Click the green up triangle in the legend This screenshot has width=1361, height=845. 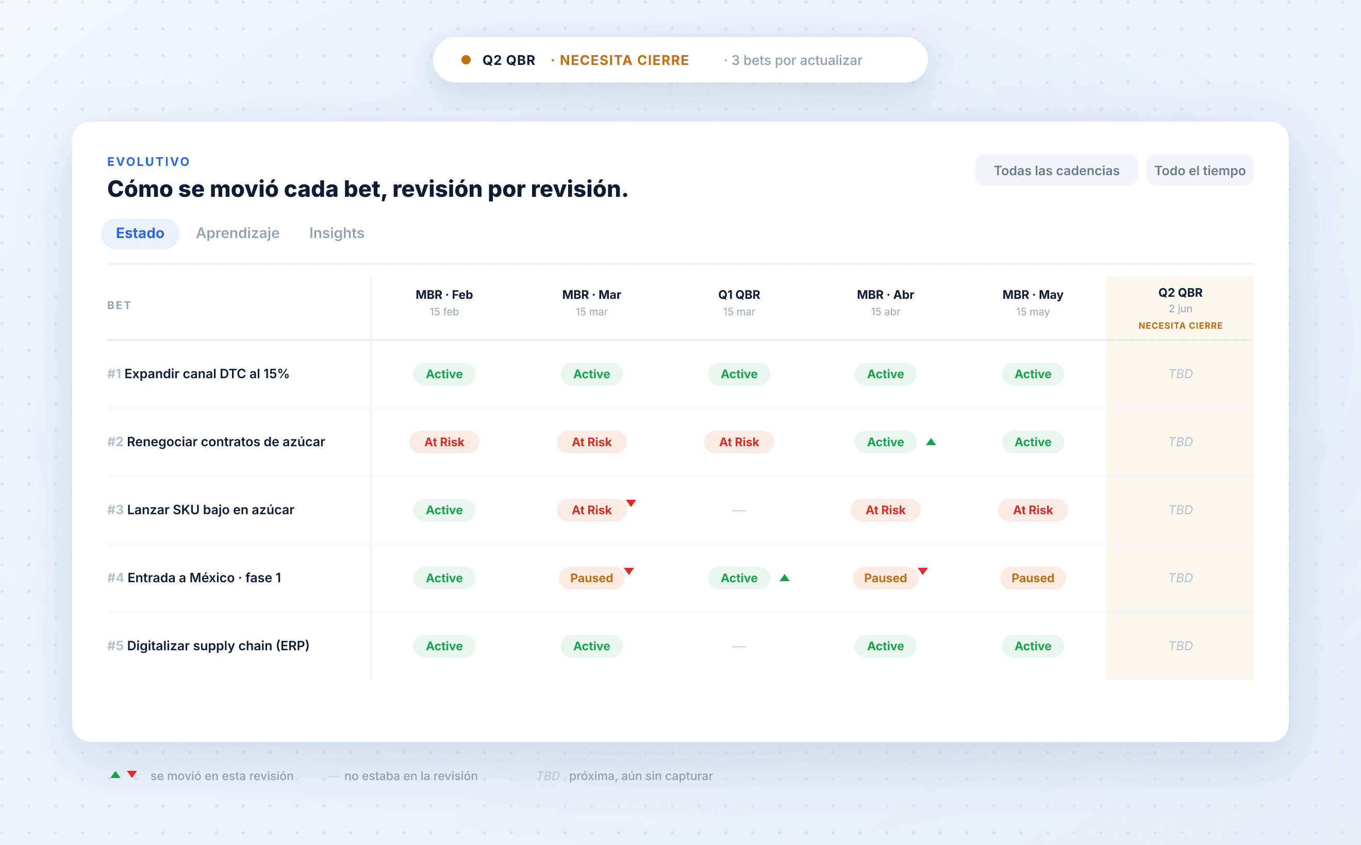tap(116, 774)
